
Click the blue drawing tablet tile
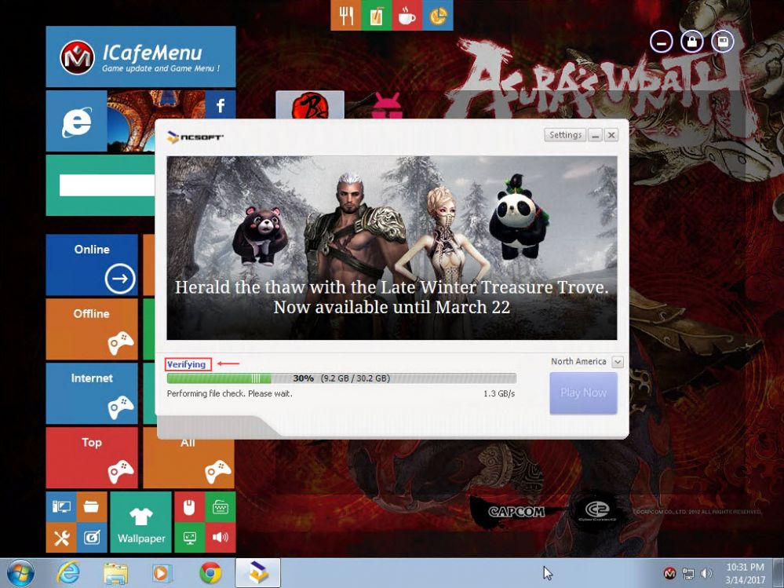pos(92,538)
